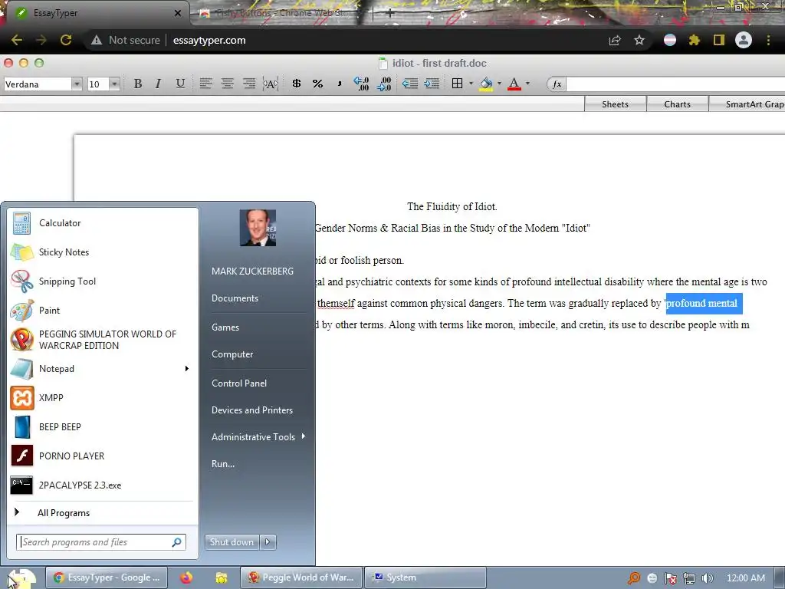Viewport: 785px width, 589px height.
Task: Apply percent style format
Action: [317, 84]
